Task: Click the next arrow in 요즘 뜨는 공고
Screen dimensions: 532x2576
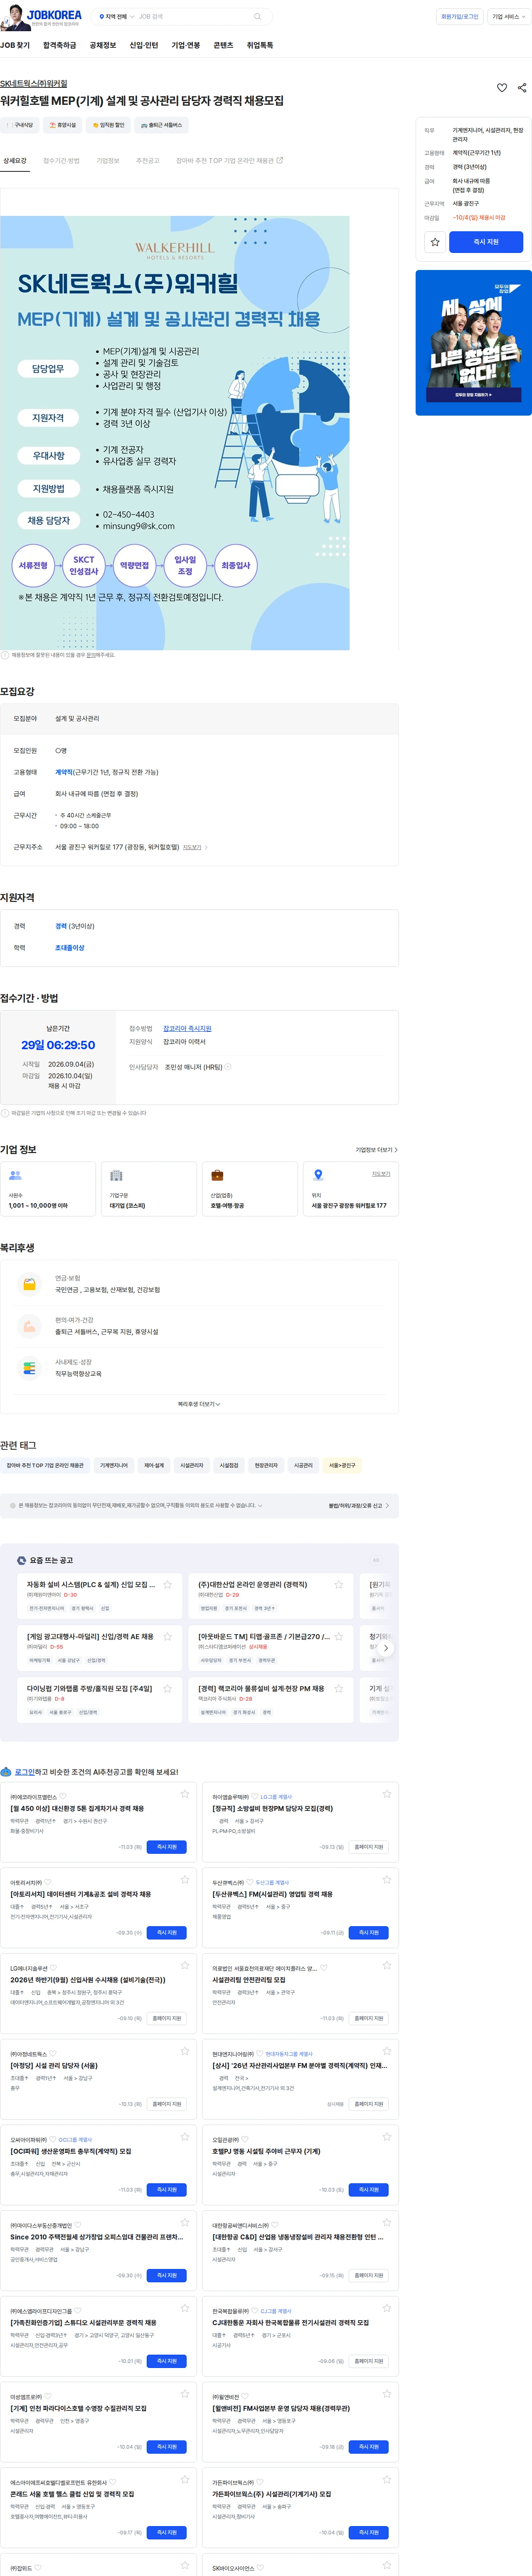Action: [x=386, y=1648]
